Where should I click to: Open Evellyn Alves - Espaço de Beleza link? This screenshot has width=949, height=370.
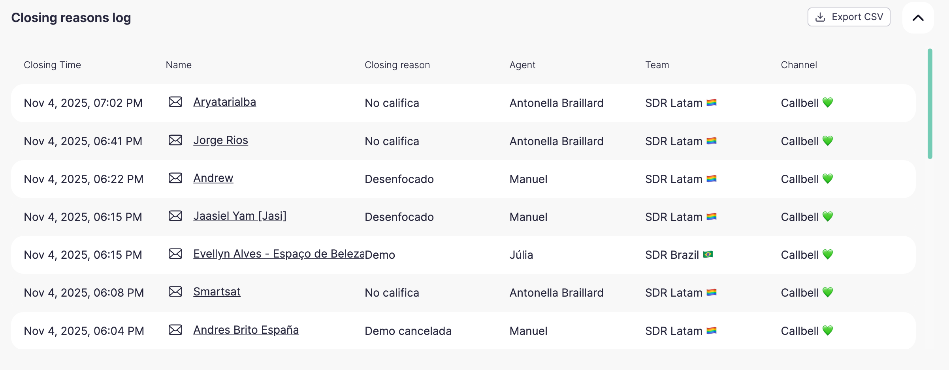278,254
